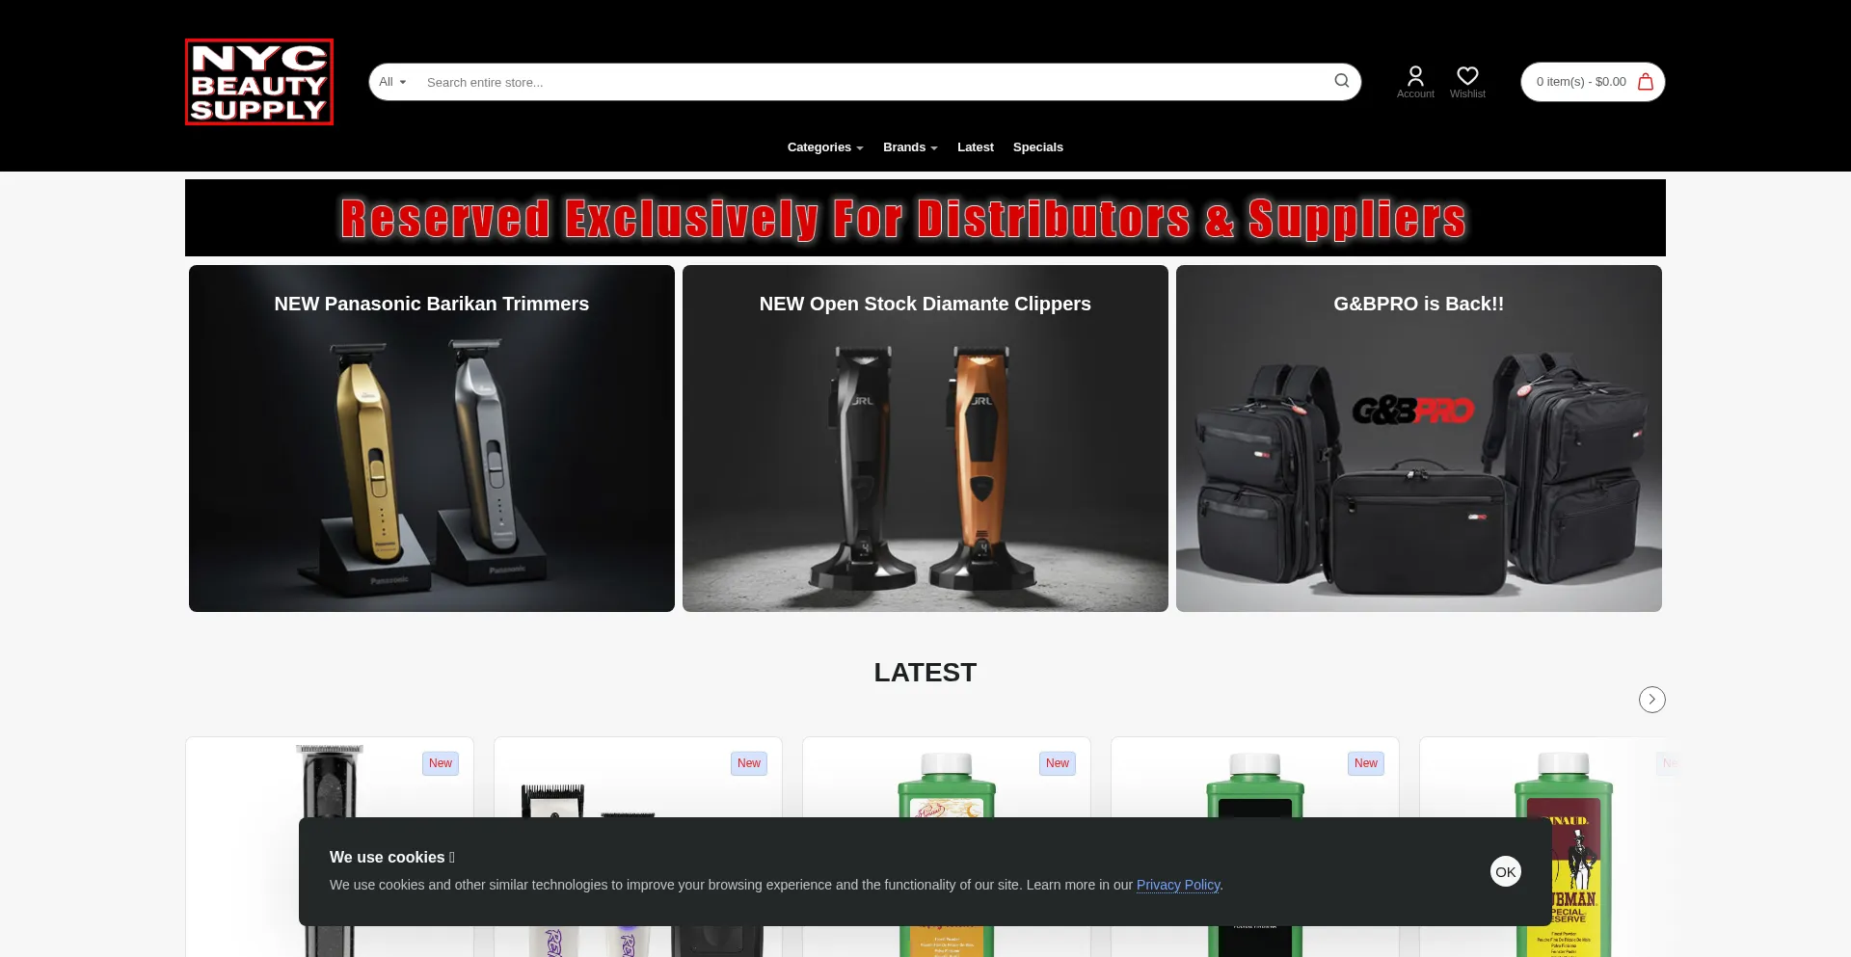Click the shopping bag cart icon

point(1646,82)
